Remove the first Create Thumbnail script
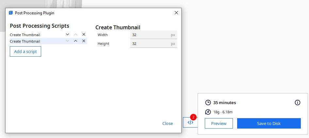 coord(84,34)
